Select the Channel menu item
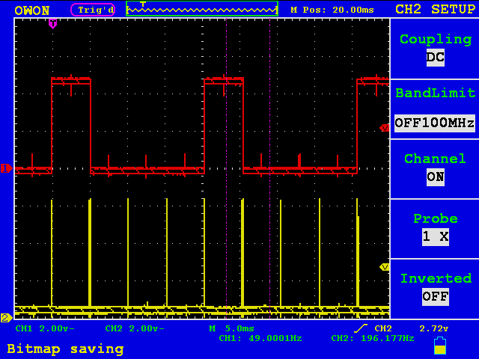This screenshot has height=359, width=479. (435, 159)
